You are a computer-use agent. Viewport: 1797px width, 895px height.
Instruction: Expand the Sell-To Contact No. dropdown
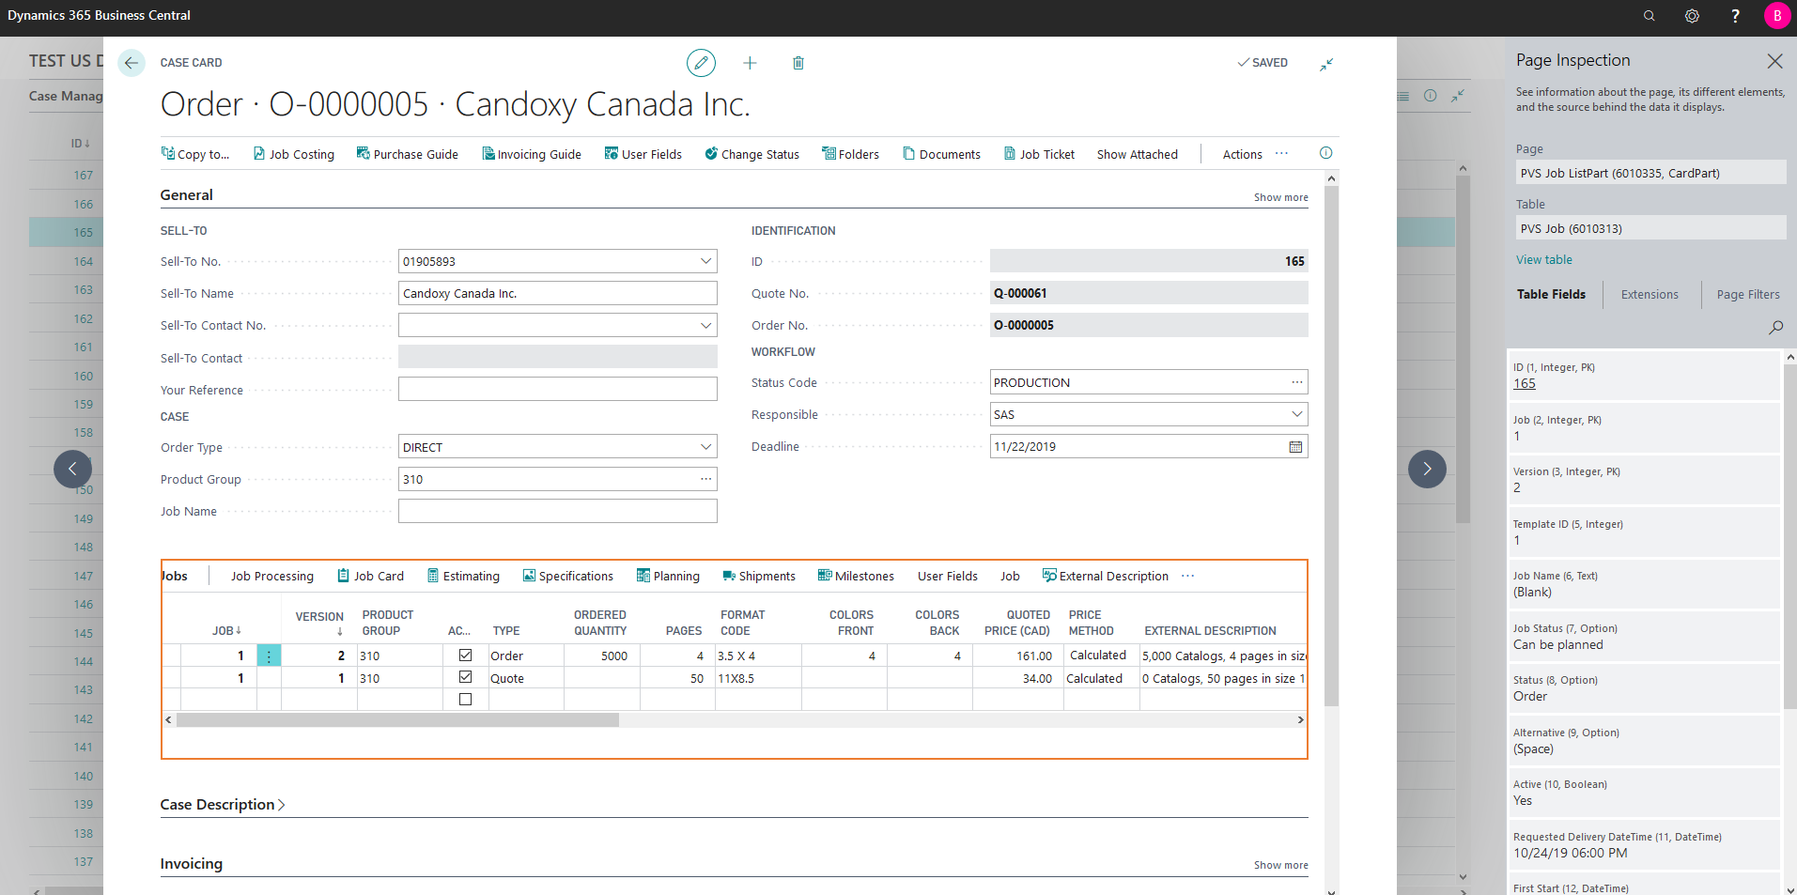point(705,325)
